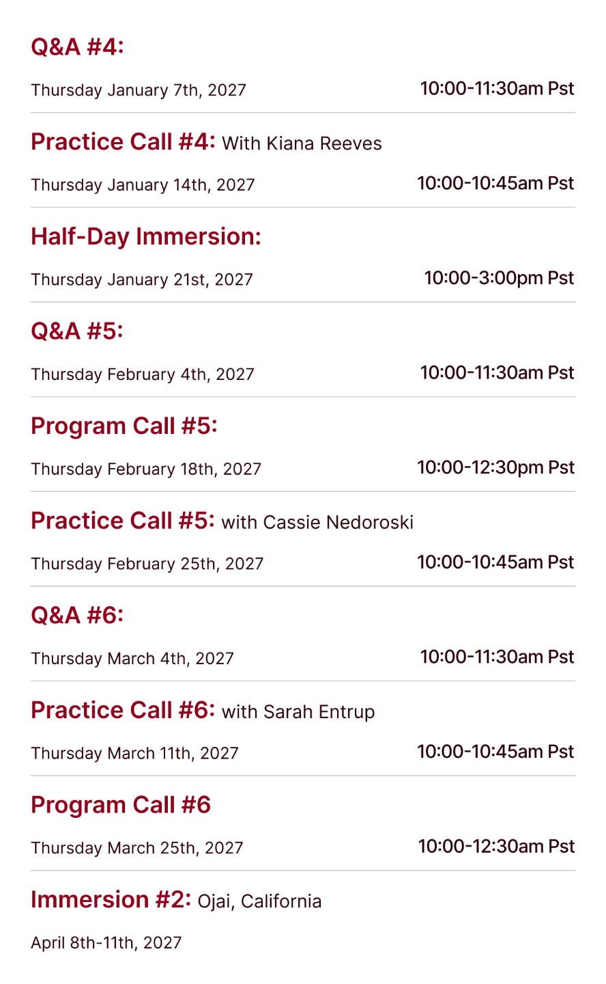Select the Thursday February 4th, 2027 date
This screenshot has width=606, height=984.
143,374
